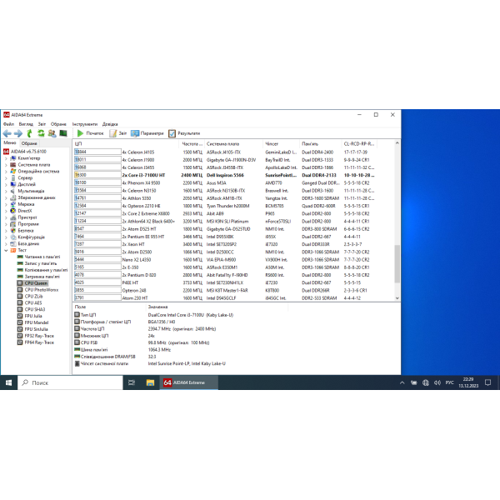Expand the Дисплей tree node
This screenshot has width=500, height=500.
6,185
